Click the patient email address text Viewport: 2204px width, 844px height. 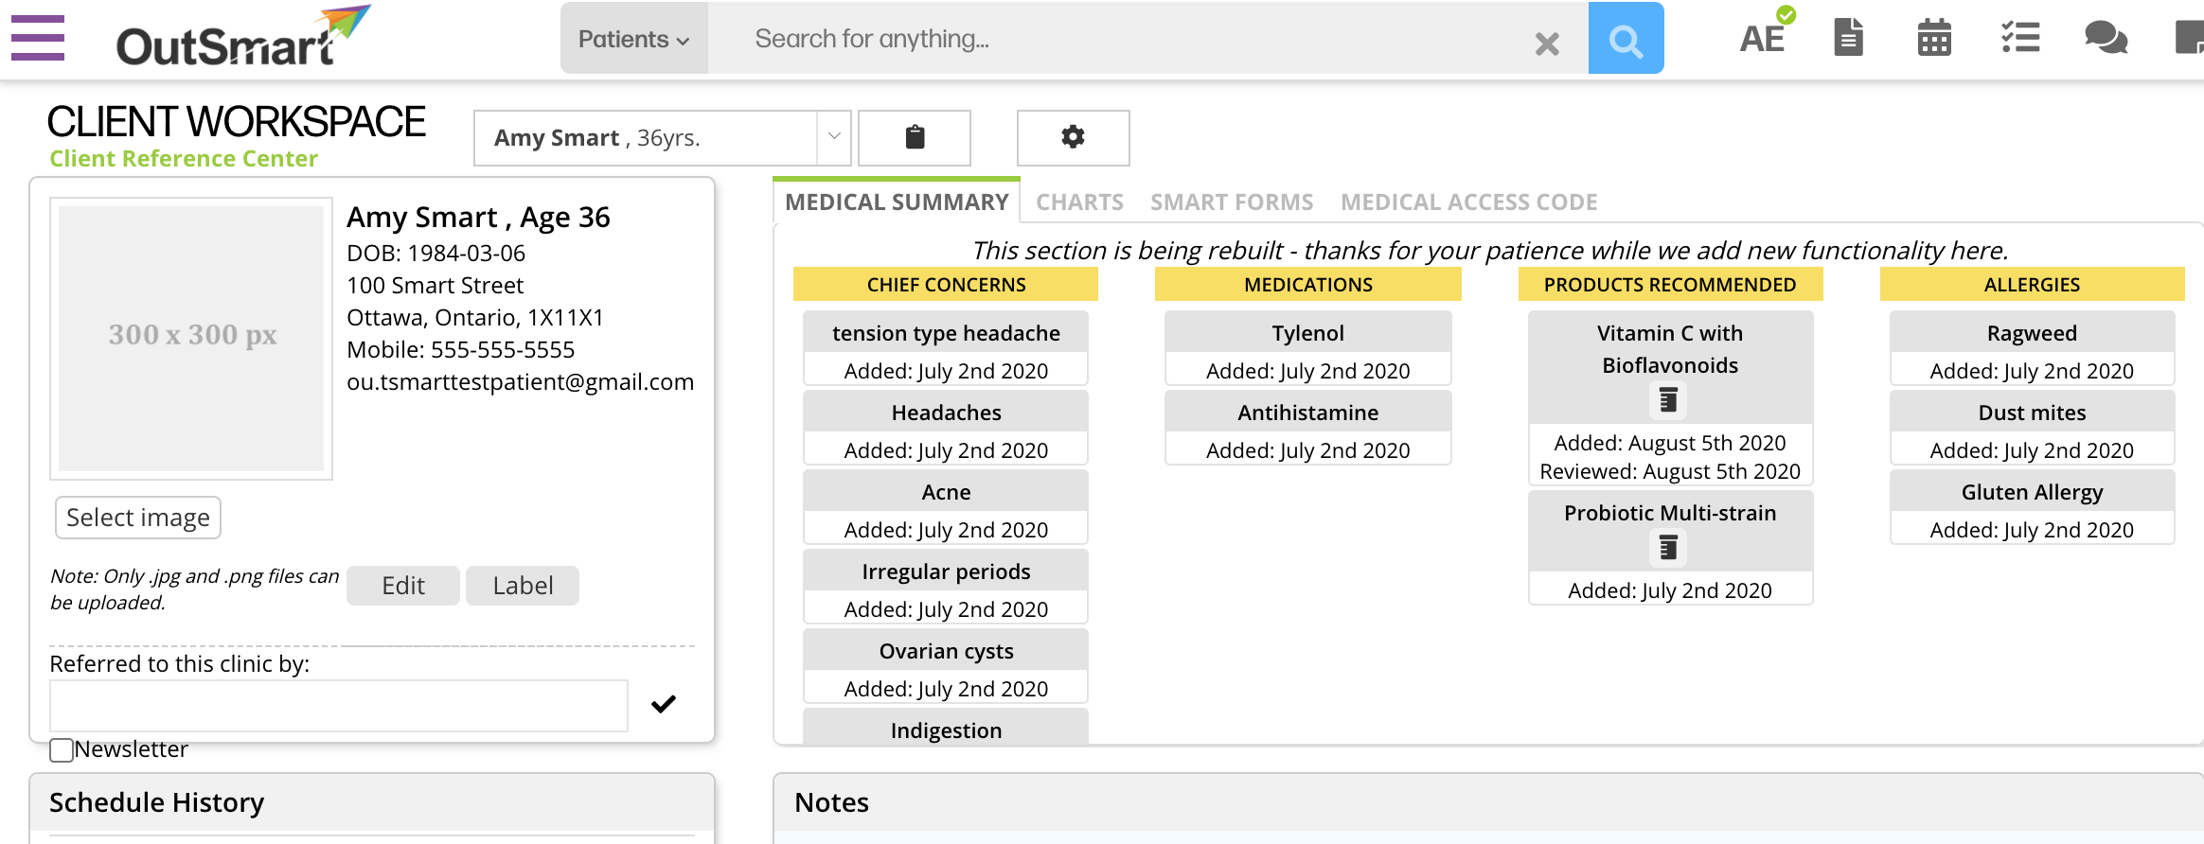pos(520,382)
